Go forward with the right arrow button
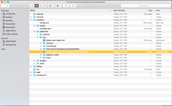Viewport: 172px width, 106px height. pos(7,6)
